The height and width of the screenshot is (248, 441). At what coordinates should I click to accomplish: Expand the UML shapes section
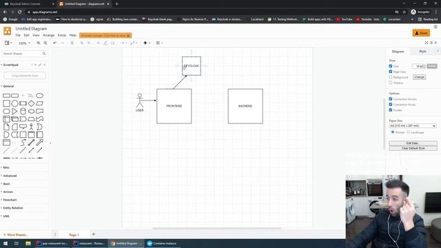[6, 216]
